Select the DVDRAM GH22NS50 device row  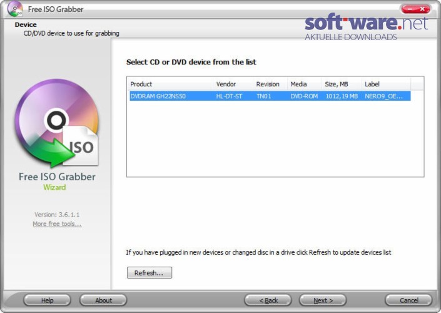click(270, 96)
